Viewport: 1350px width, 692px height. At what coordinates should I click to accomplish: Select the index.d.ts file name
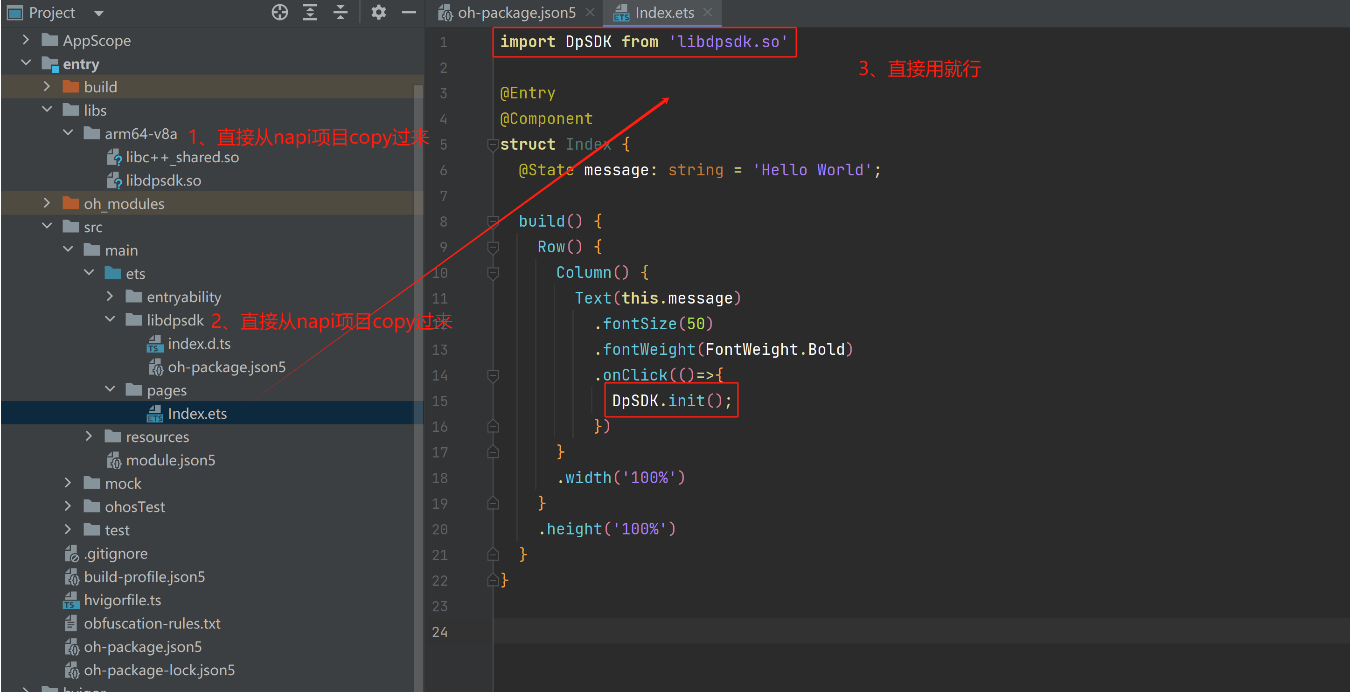point(199,344)
